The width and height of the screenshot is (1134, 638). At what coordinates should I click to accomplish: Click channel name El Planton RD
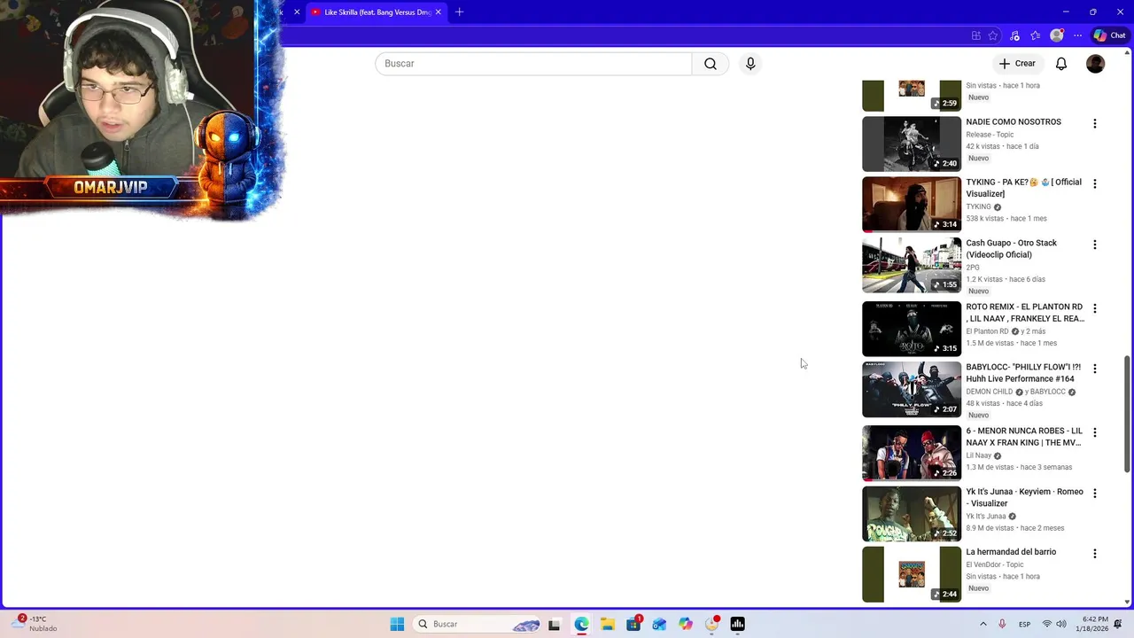coord(987,331)
